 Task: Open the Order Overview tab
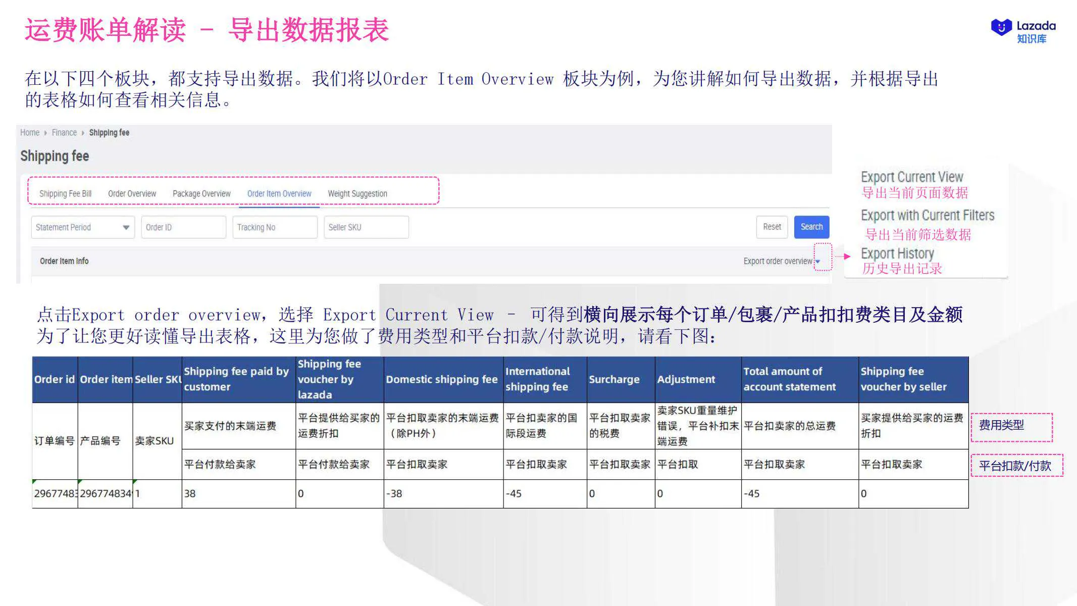131,193
